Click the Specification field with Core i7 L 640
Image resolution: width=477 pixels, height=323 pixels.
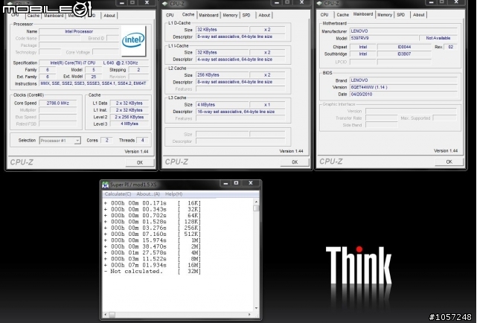[94, 63]
